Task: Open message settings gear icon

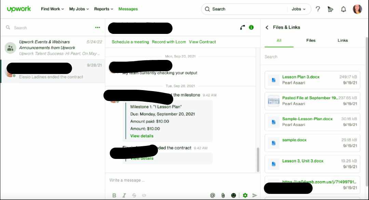Action: coord(245,195)
